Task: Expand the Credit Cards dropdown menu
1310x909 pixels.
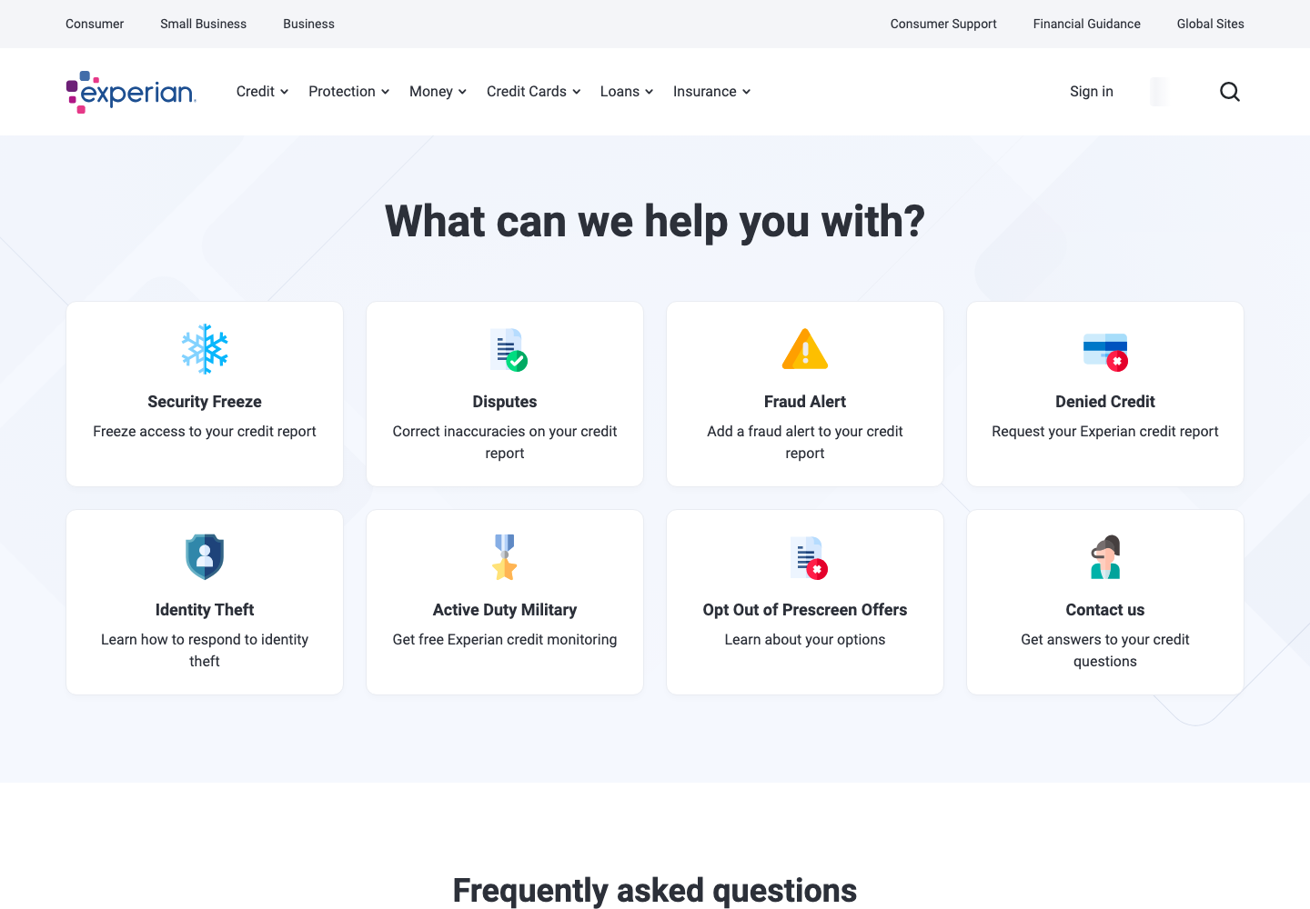Action: point(534,92)
